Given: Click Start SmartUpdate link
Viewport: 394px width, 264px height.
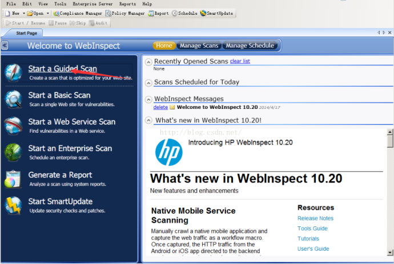Looking at the screenshot, I should [61, 201].
